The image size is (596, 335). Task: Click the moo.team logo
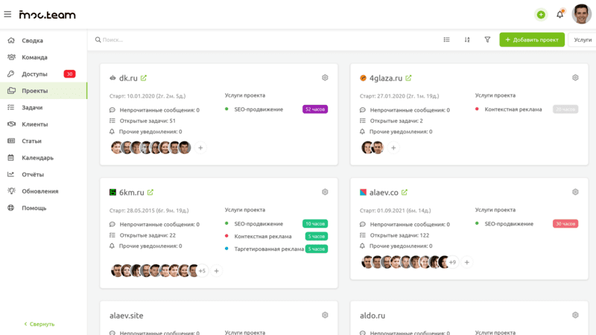tap(48, 15)
